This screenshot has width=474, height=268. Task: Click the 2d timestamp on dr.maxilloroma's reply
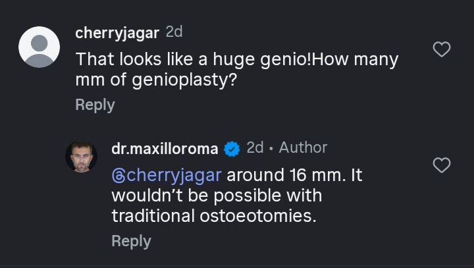point(255,148)
